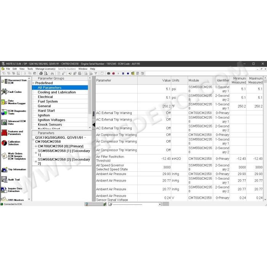Open the Help menu

click(93, 69)
